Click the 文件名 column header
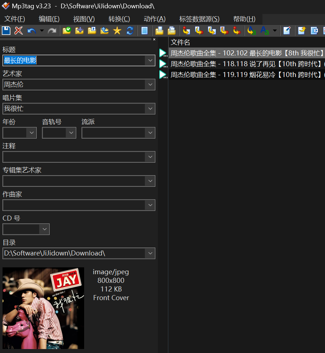 point(180,42)
